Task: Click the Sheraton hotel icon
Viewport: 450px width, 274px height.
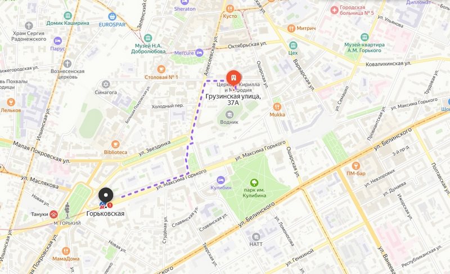Action: point(185,2)
